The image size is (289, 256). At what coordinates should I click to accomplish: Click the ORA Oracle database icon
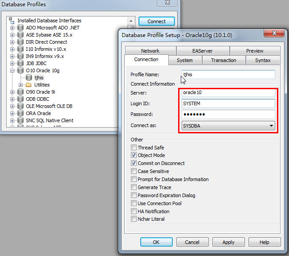pos(20,113)
